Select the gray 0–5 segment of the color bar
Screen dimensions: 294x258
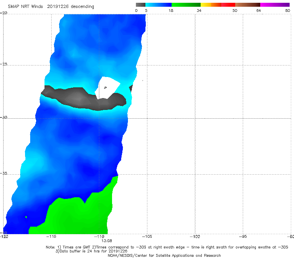140,5
